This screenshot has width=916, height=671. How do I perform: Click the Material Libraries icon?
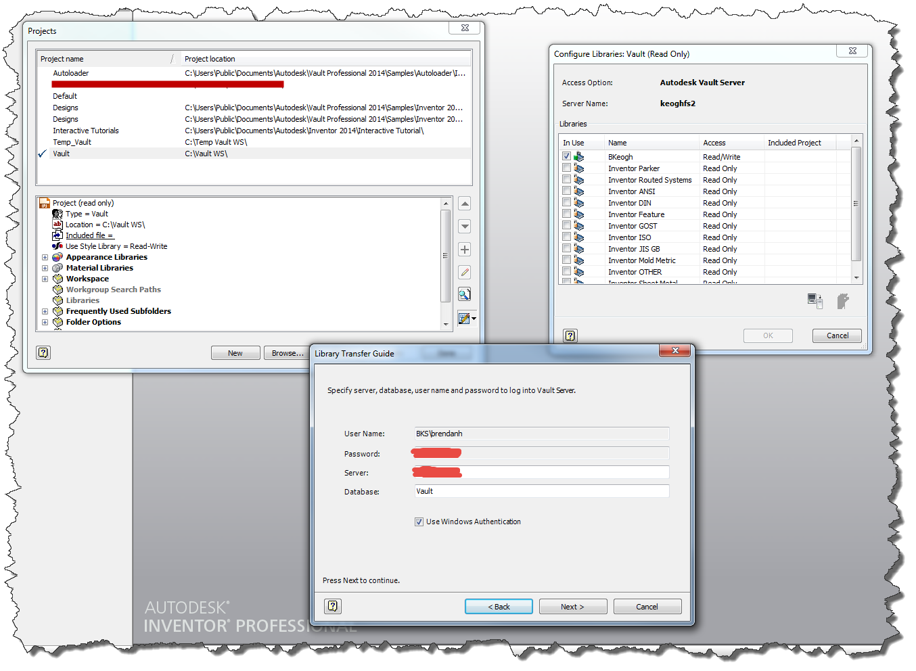58,268
